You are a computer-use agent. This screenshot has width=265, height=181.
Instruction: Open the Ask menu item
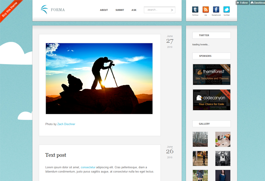coord(134,10)
